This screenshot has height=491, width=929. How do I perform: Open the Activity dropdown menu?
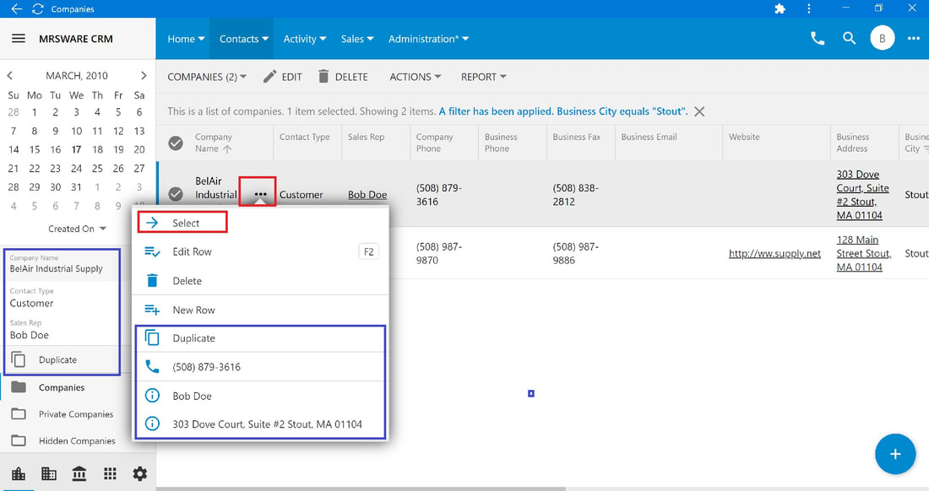(x=305, y=39)
